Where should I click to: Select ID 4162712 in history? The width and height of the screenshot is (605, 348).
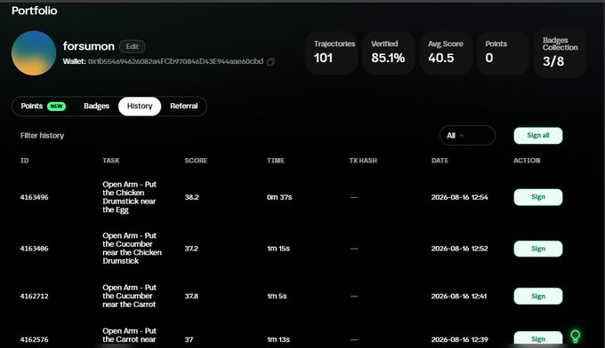pos(35,296)
